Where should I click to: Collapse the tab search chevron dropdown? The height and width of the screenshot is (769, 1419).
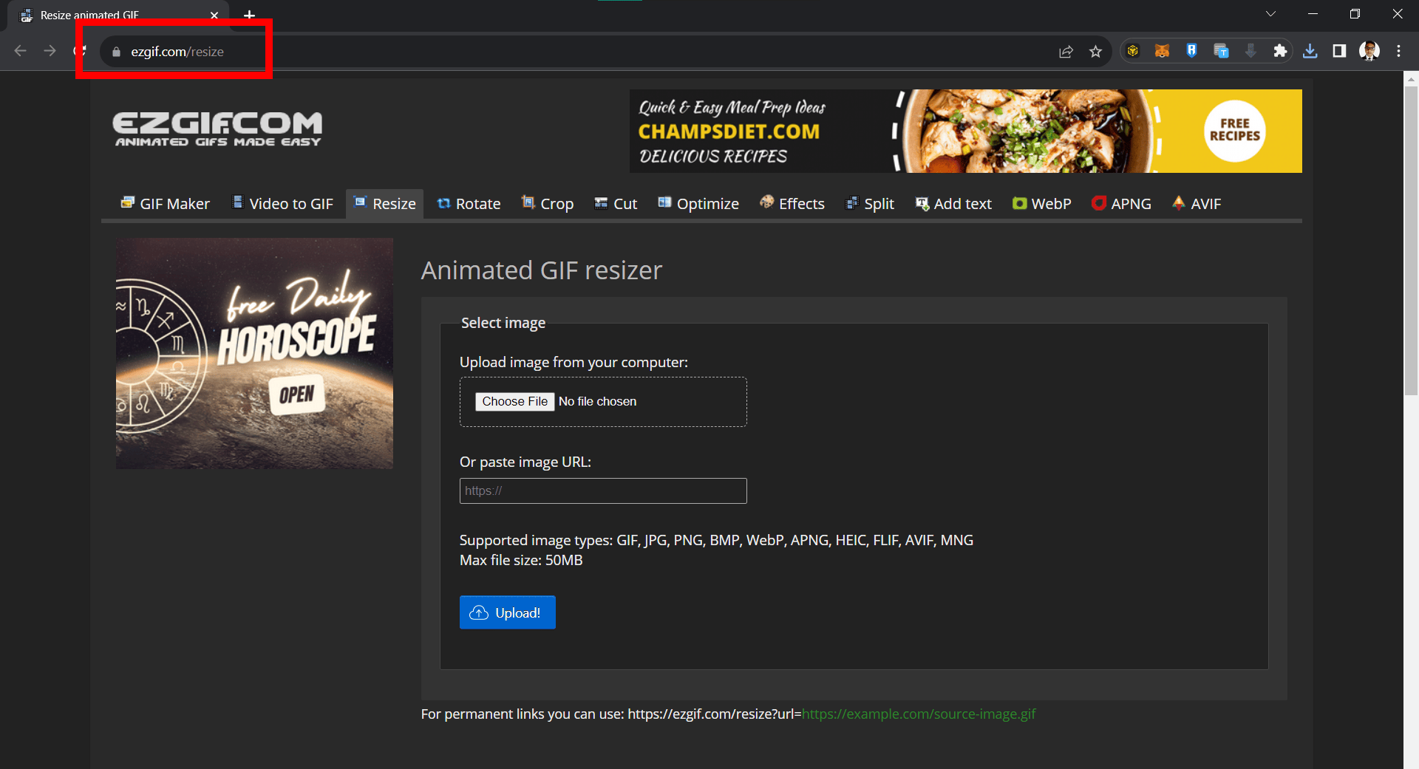1271,13
